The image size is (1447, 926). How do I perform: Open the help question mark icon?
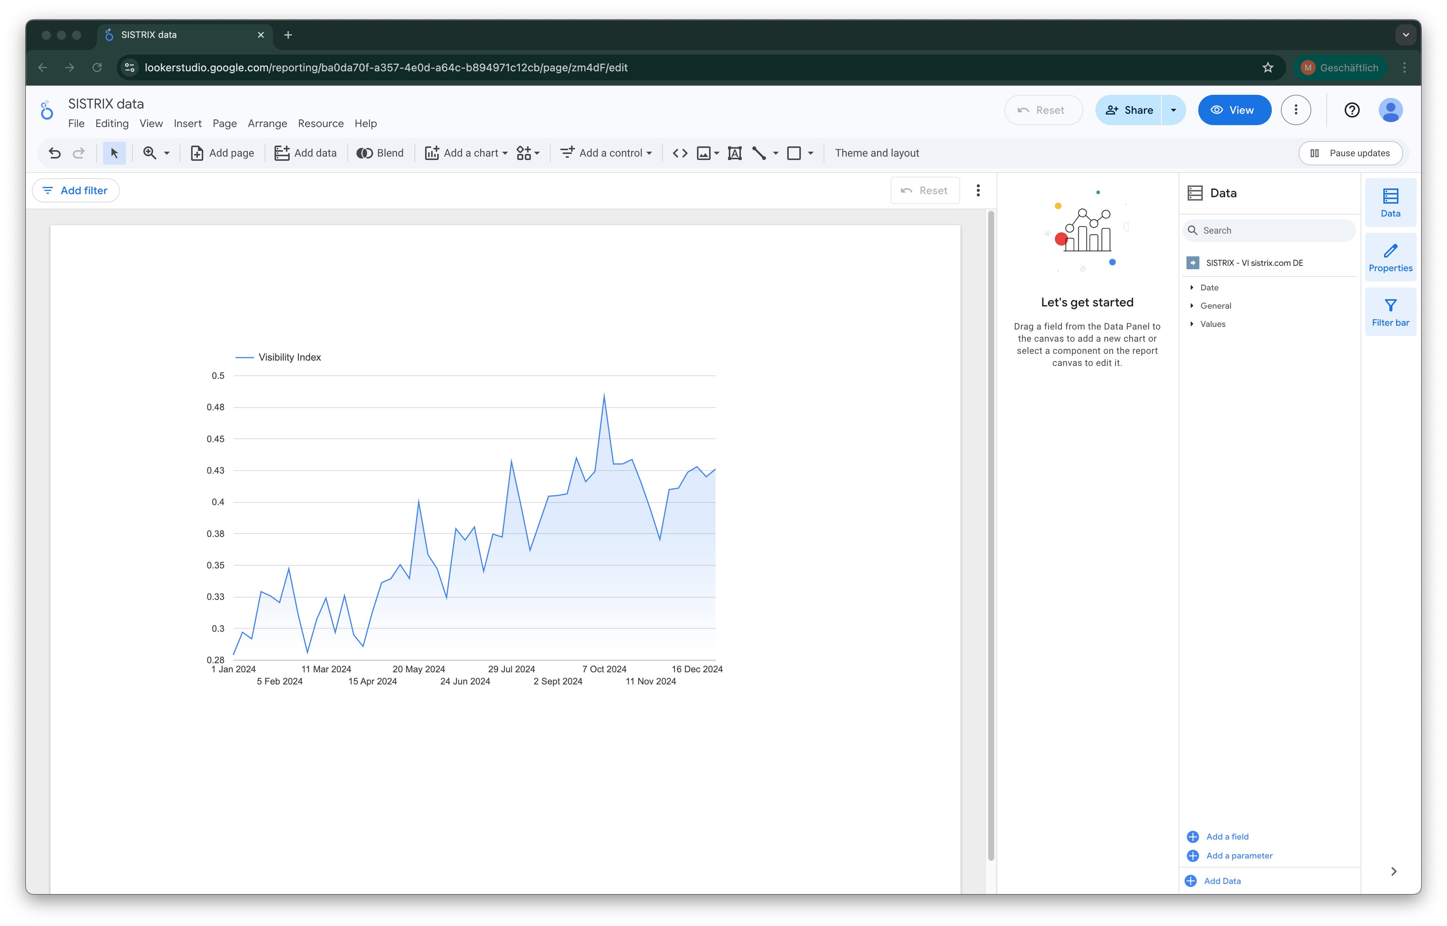[x=1352, y=110]
